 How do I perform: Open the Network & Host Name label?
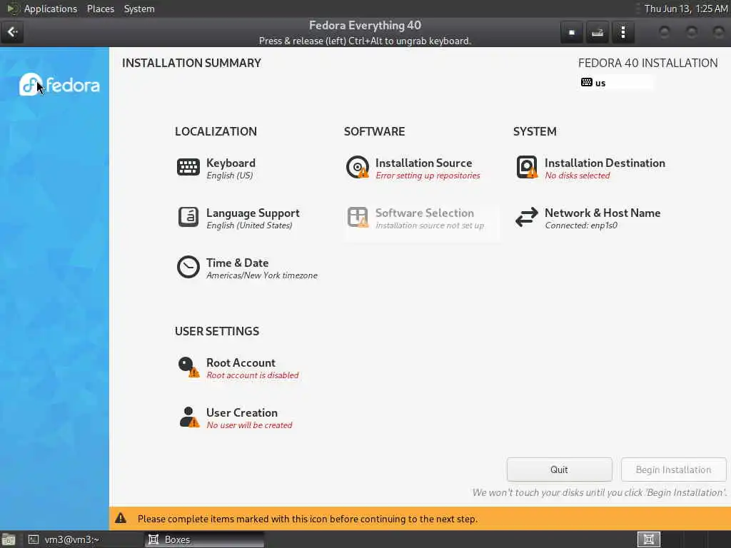pos(603,213)
